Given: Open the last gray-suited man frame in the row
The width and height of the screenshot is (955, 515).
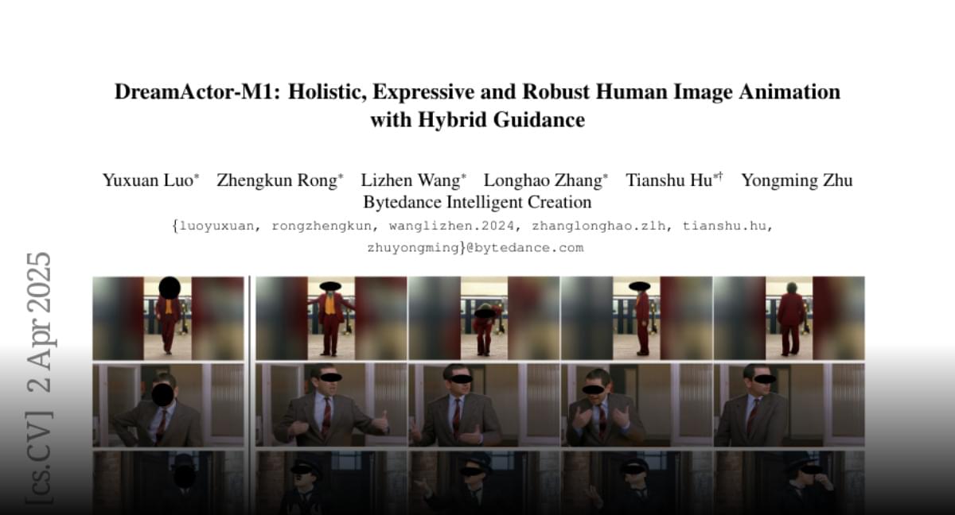Looking at the screenshot, I should pyautogui.click(x=789, y=405).
